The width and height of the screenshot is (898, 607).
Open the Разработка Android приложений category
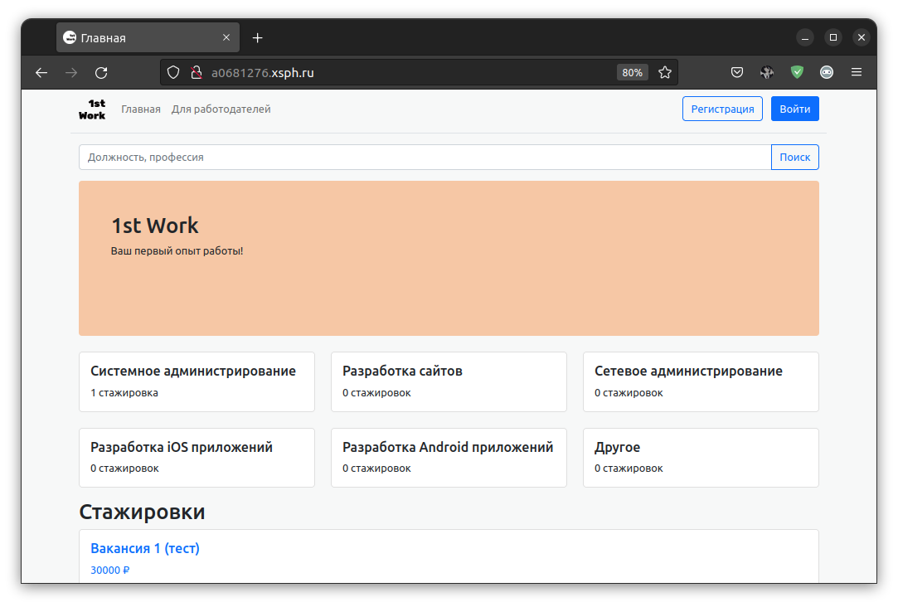point(449,458)
